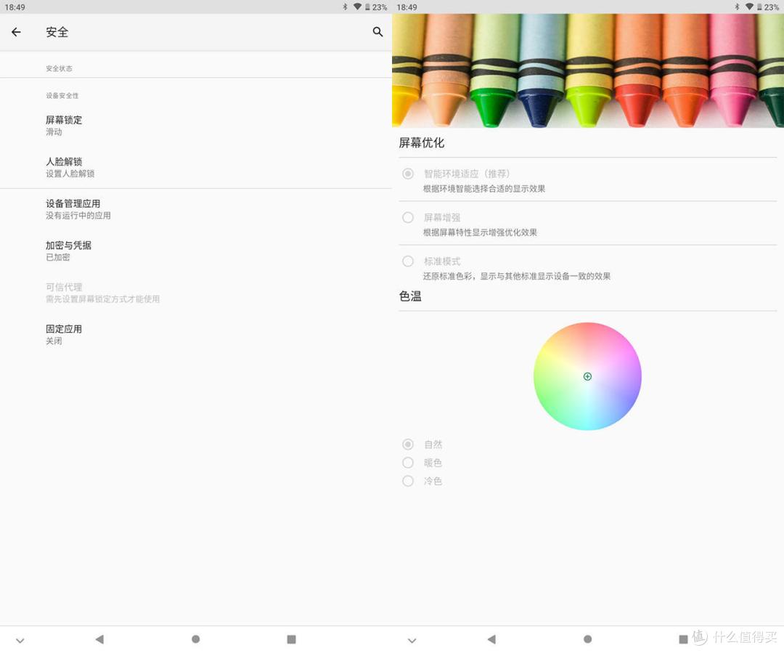Select 智能环境适应（推荐）radio option
Viewport: 784px width, 653px height.
[x=408, y=174]
